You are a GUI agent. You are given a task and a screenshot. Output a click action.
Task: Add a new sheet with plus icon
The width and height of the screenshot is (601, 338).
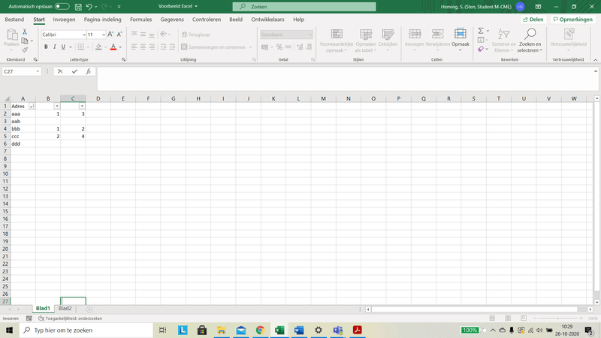click(89, 309)
